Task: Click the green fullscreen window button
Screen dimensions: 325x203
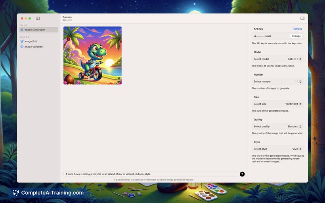Action: 29,18
